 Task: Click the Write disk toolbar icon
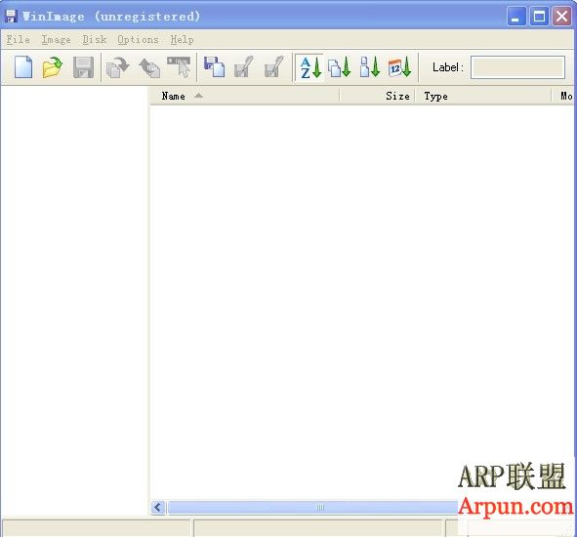[149, 67]
